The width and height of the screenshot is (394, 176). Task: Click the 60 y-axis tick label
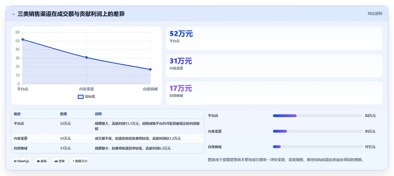[17, 32]
